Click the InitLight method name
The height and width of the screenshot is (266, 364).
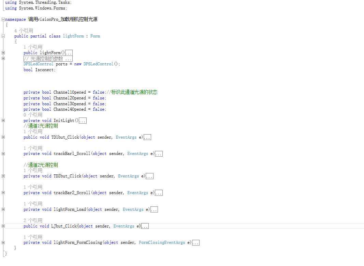coord(64,121)
